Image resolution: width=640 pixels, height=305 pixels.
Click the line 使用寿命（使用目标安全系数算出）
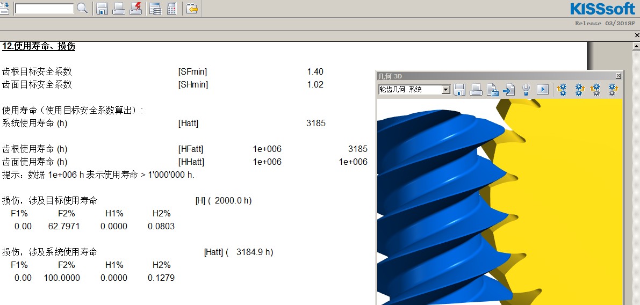click(x=73, y=110)
